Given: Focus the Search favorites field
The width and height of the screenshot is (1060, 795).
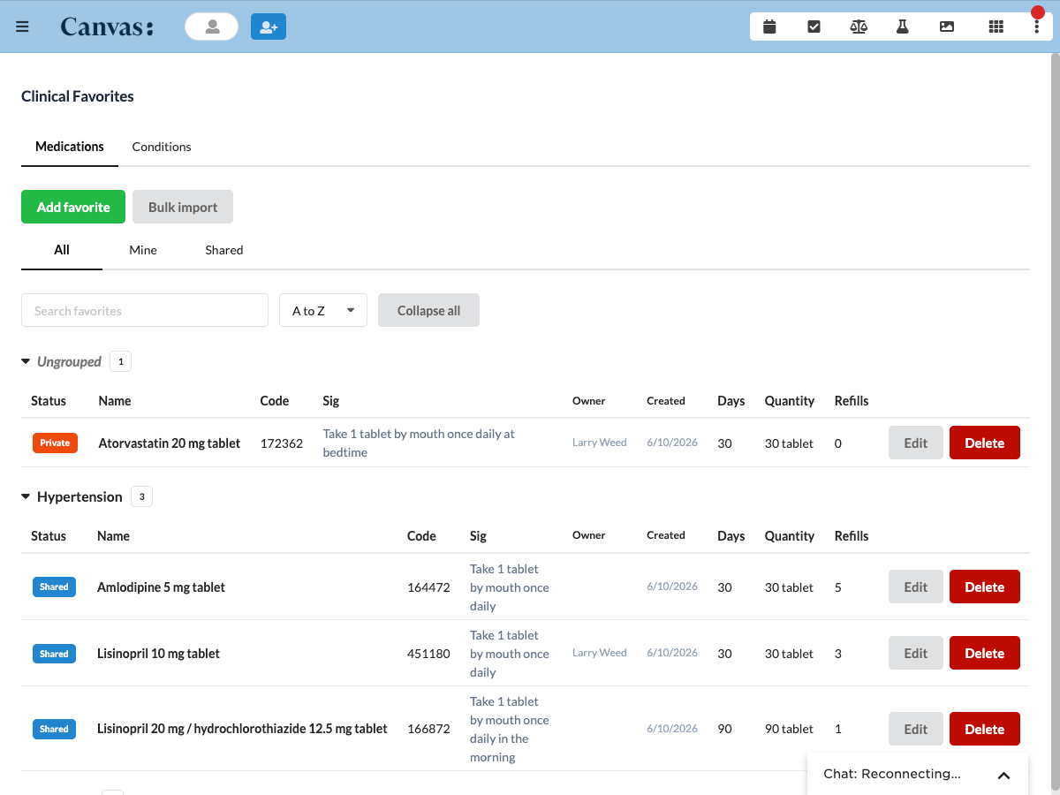Looking at the screenshot, I should click(145, 310).
